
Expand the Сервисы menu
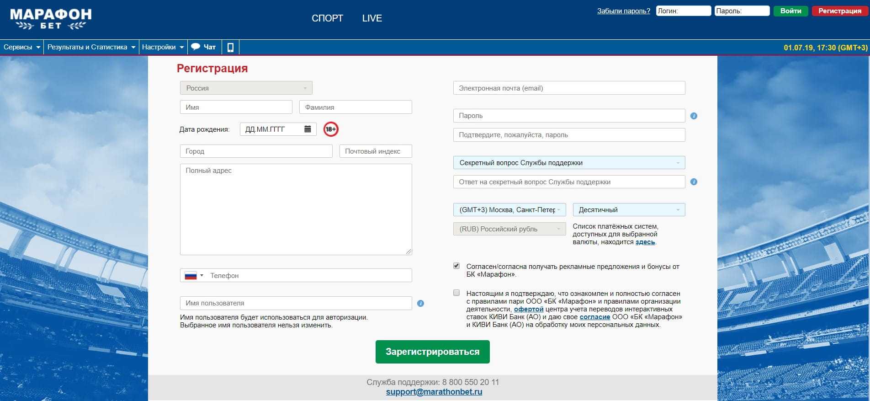tap(22, 47)
